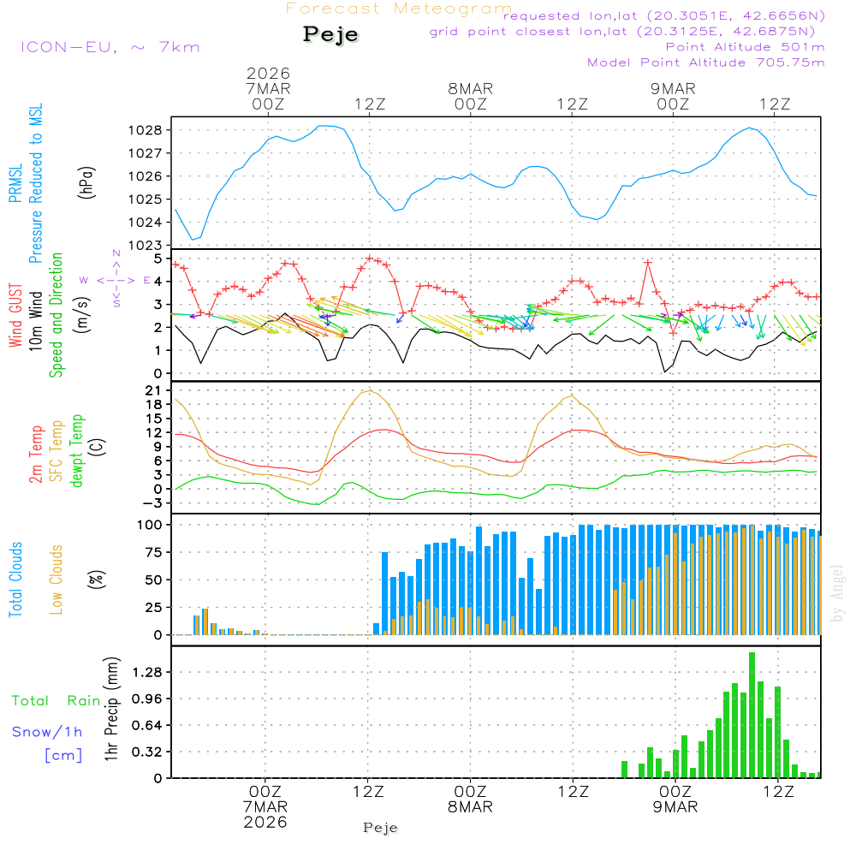Click the Forecast Meteogram header text
Image resolution: width=856 pixels, height=856 pixels.
tap(398, 9)
